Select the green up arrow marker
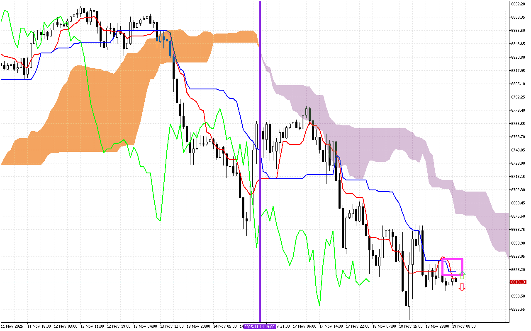The image size is (531, 331). point(462,276)
